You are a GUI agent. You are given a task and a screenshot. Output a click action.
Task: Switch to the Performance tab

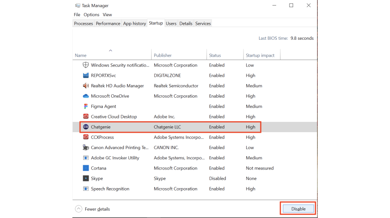[108, 23]
